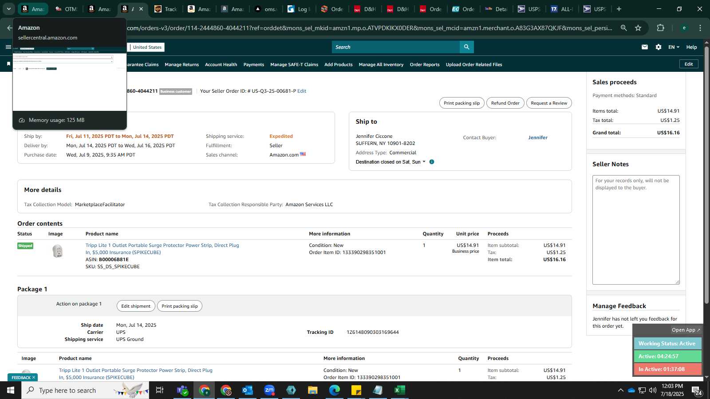Edit the Seller Order ID

point(302,91)
